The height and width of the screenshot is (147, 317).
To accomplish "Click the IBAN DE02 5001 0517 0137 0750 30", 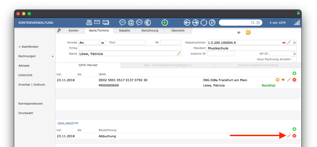I will (123, 80).
